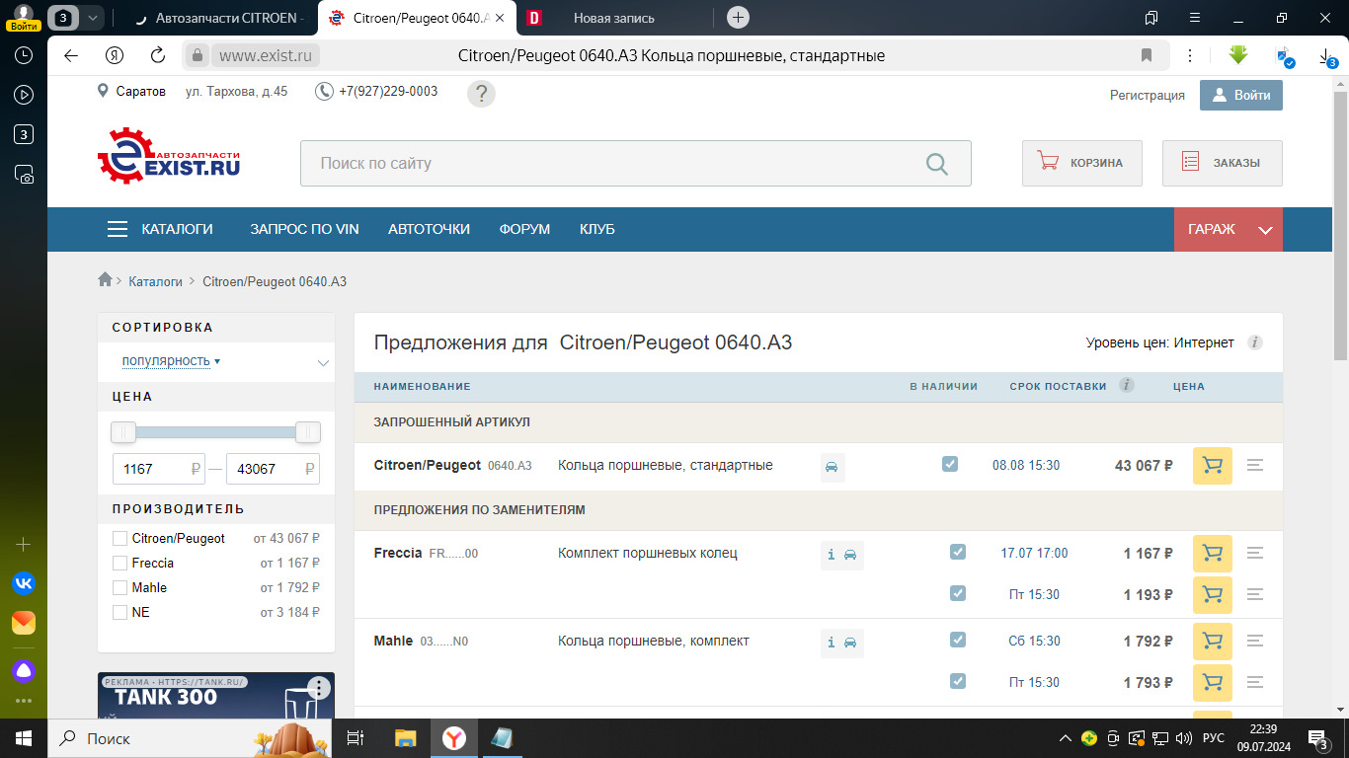Show hidden system tray icons
Image resolution: width=1349 pixels, height=758 pixels.
1065,738
